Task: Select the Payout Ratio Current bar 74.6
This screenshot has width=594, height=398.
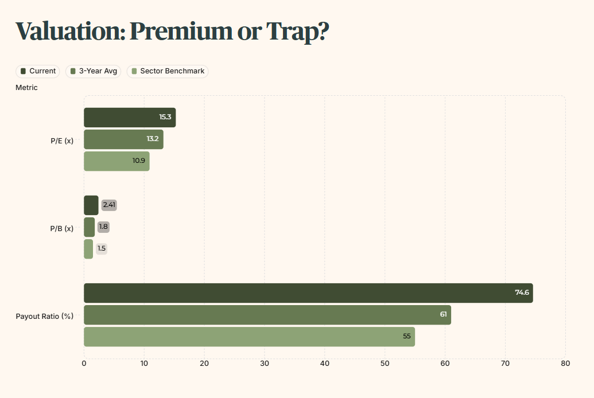Action: (x=308, y=293)
